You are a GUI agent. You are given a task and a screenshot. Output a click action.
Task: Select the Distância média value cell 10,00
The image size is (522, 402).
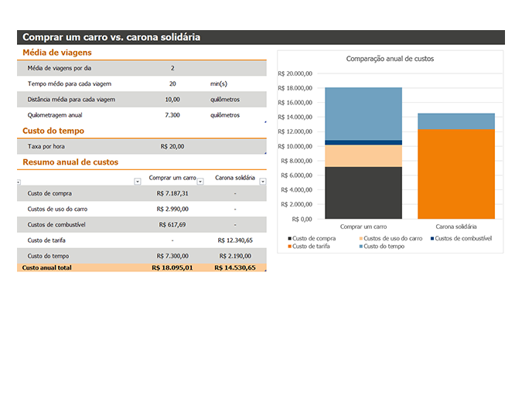(172, 100)
